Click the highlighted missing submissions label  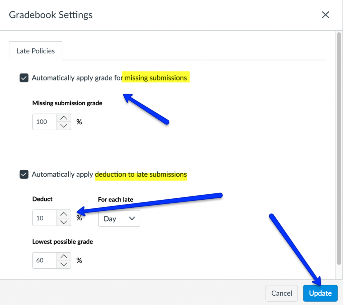tap(156, 78)
